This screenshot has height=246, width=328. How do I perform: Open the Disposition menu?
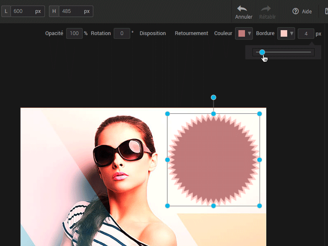[x=153, y=34]
